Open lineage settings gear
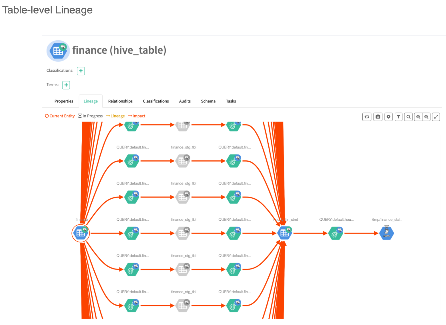 click(x=388, y=117)
